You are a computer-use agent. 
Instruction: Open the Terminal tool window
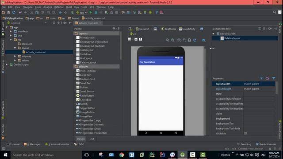(13, 144)
